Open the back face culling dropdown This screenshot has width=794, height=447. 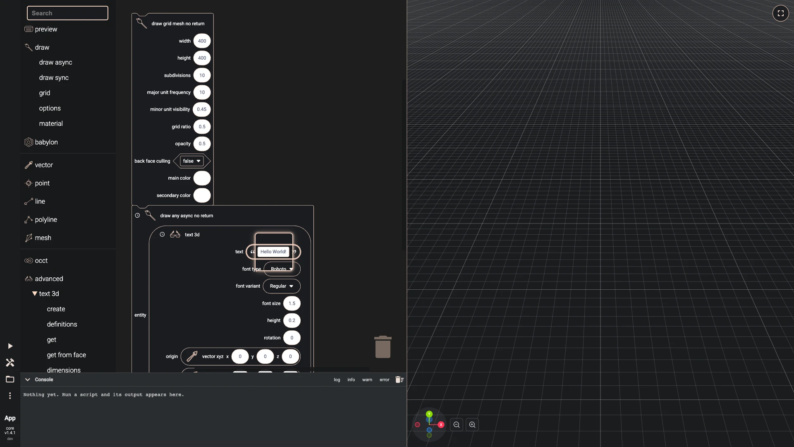point(192,161)
